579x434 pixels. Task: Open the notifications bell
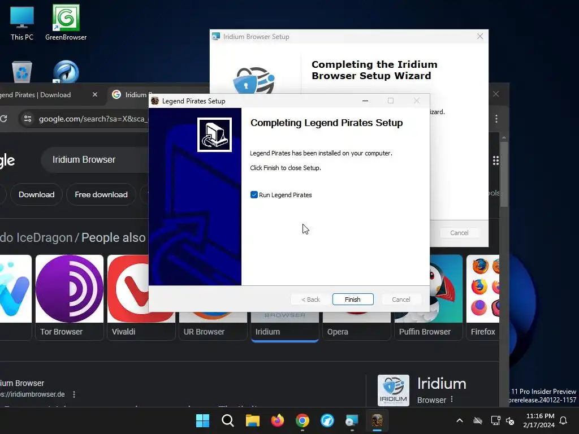[x=563, y=420]
